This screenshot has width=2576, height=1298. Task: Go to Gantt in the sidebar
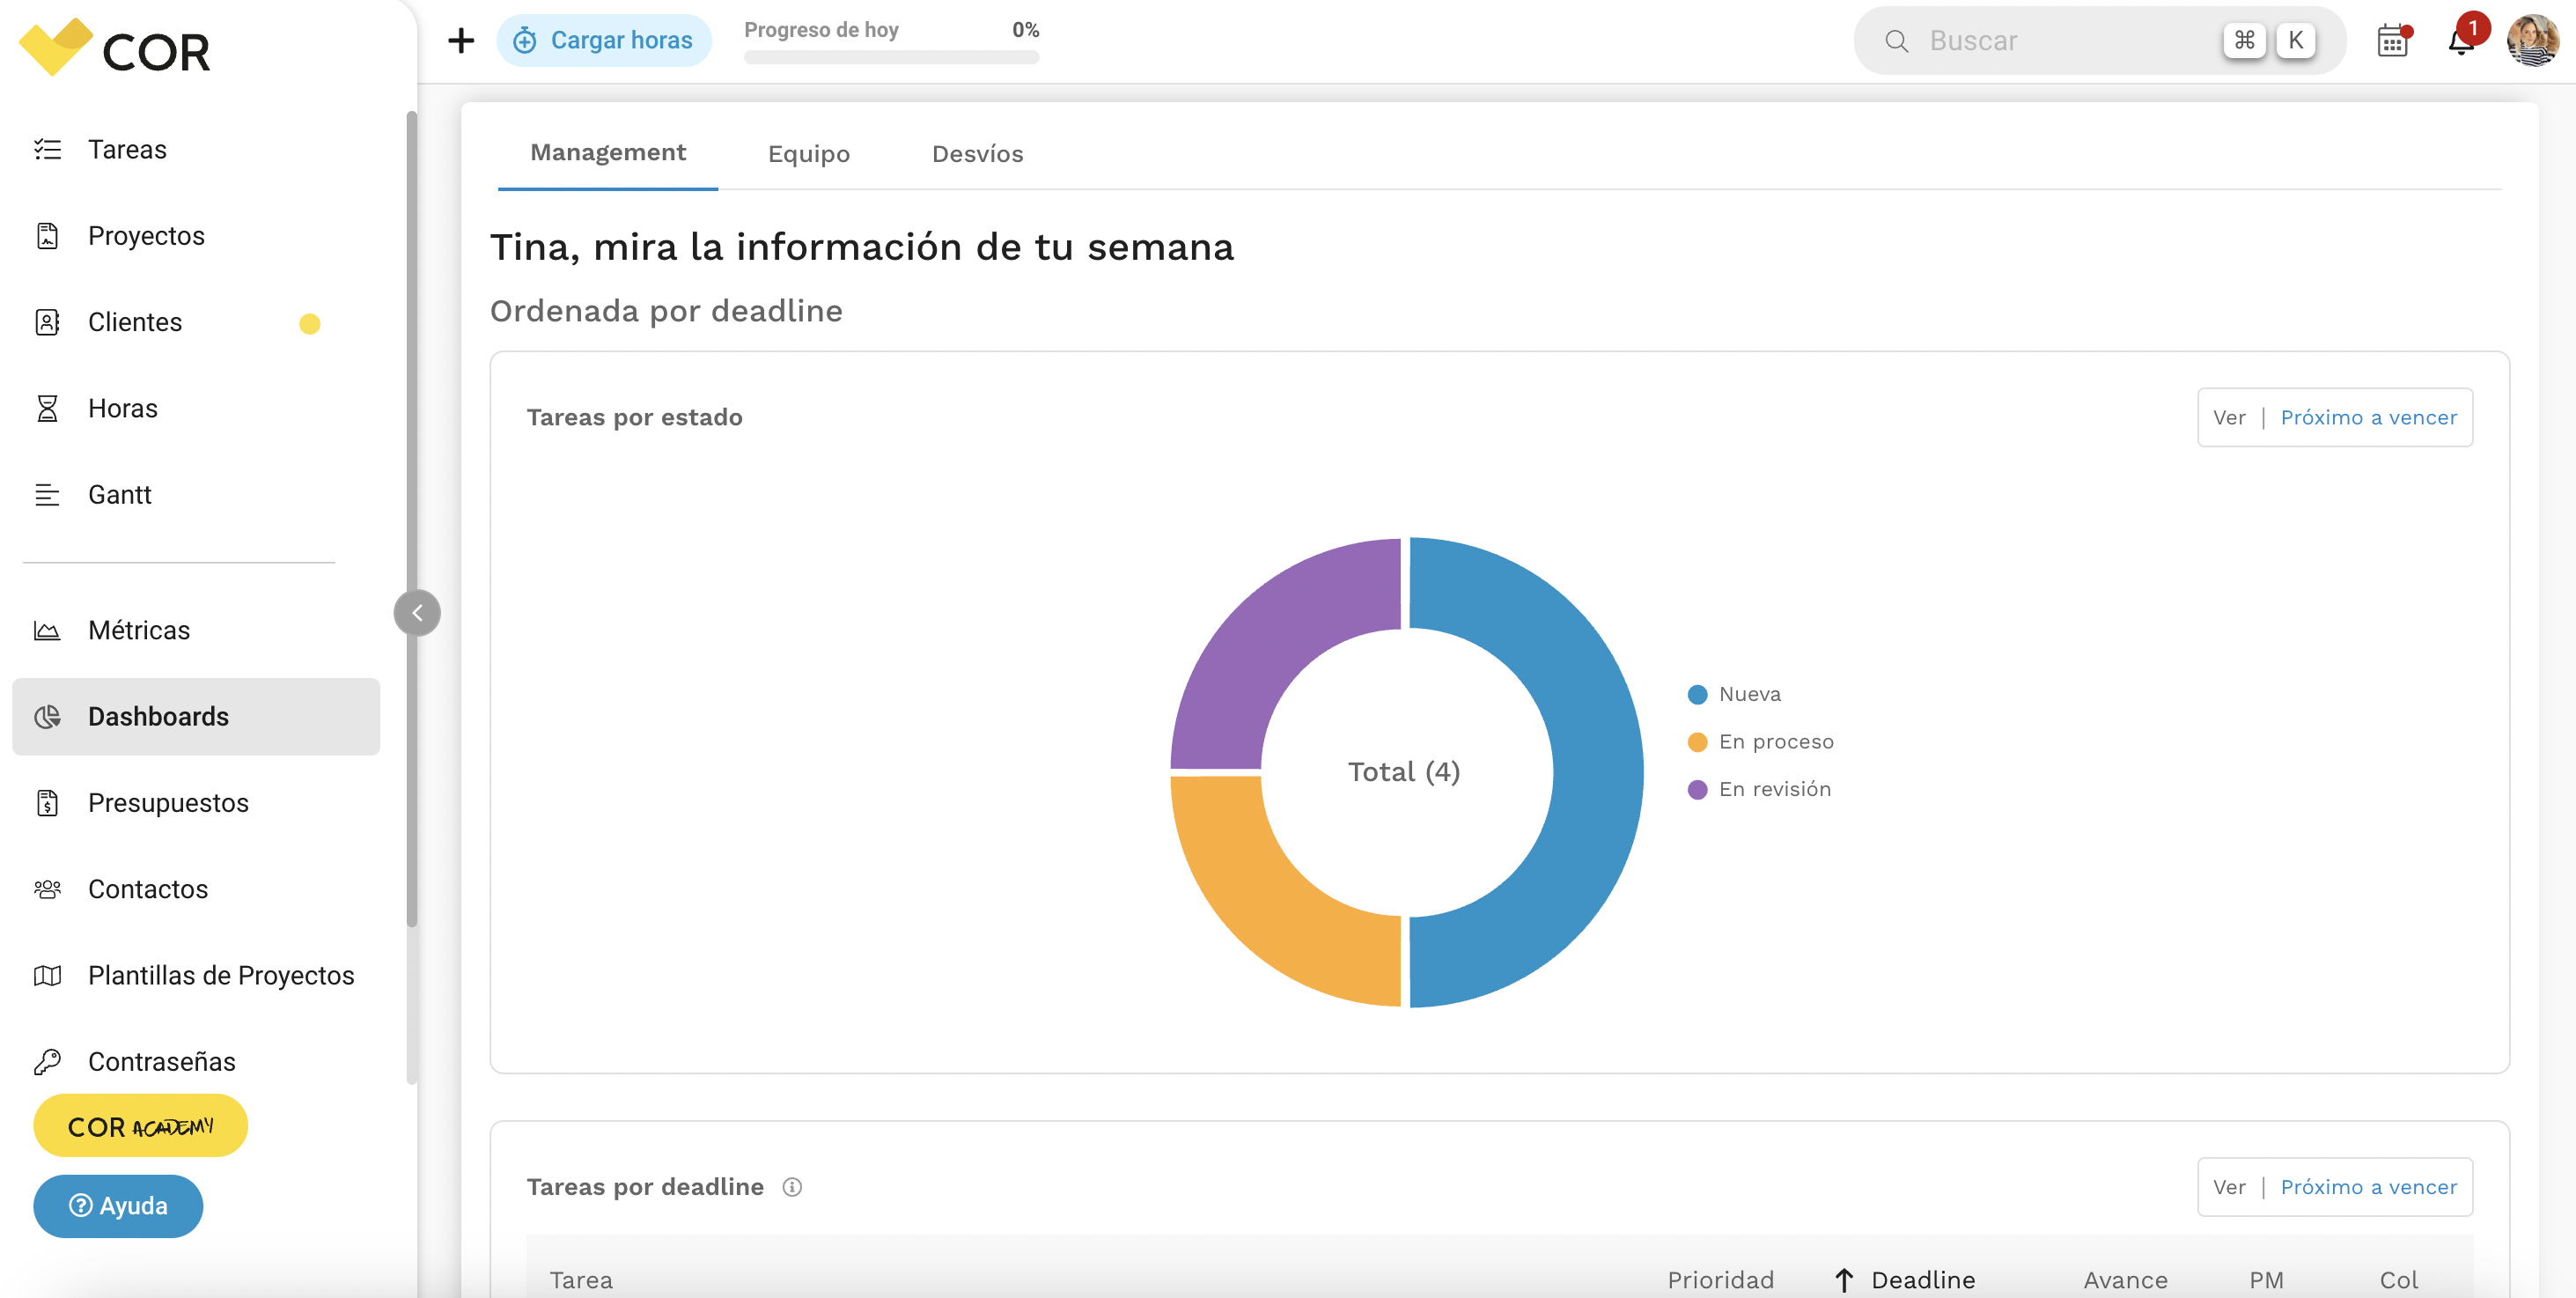(196, 495)
